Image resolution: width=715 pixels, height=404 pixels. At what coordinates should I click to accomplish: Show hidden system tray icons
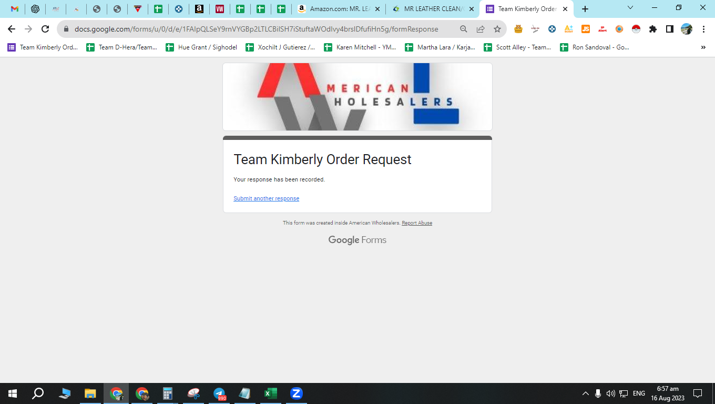[585, 393]
